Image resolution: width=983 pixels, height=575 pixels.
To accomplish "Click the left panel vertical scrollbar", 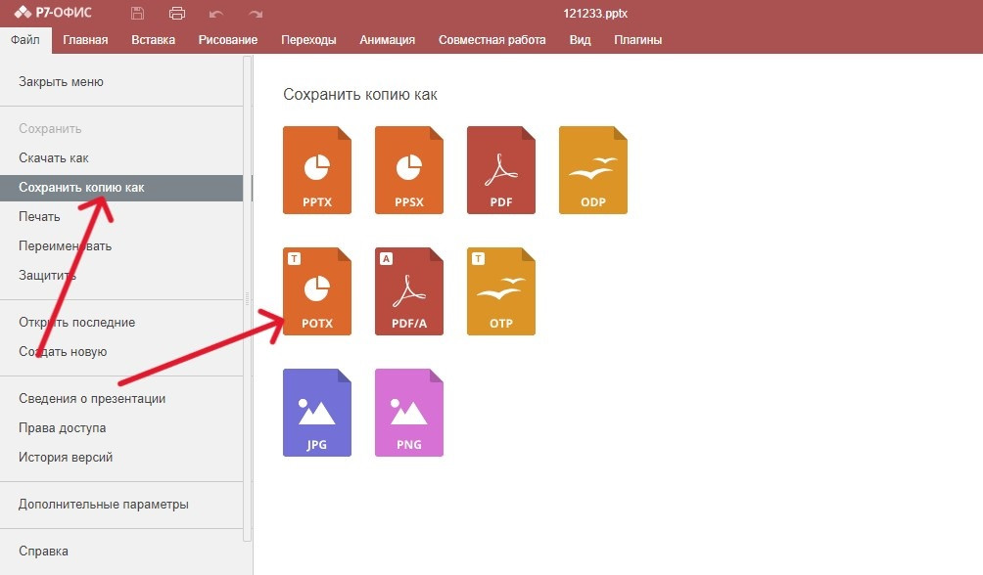I will (248, 293).
